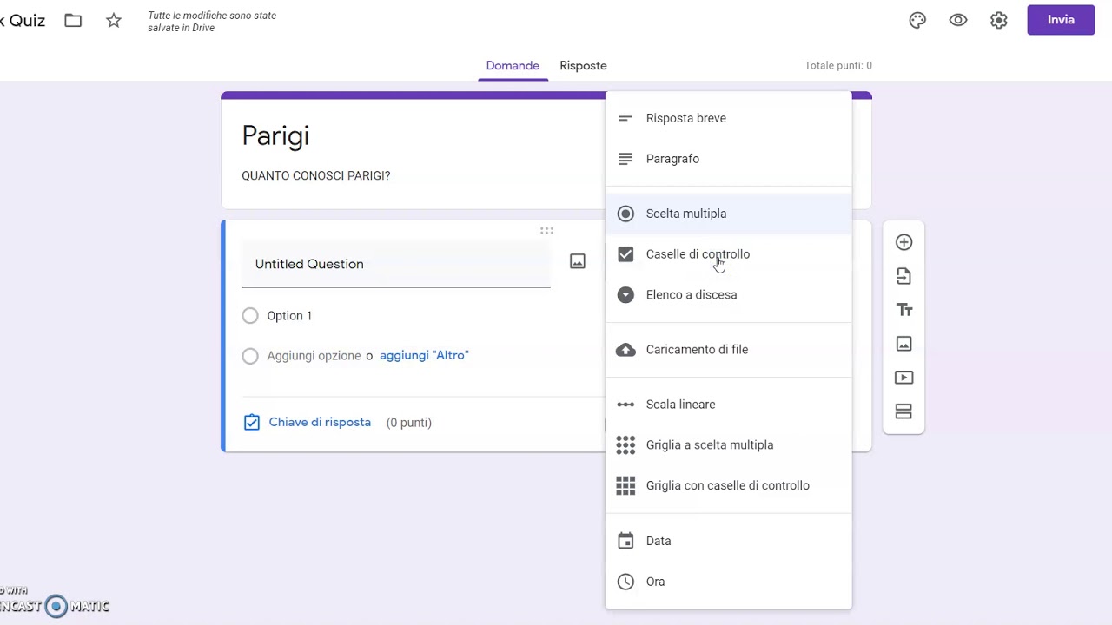
Task: Click the cloud upload icon
Action: coord(625,350)
